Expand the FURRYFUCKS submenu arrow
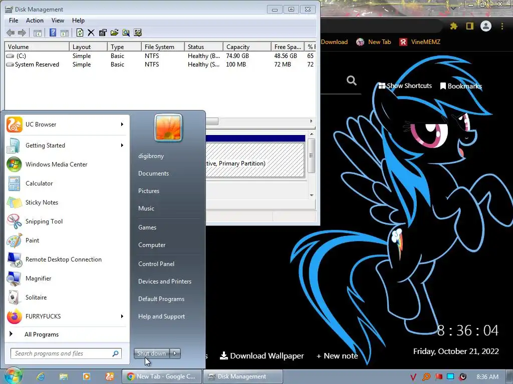 (122, 316)
